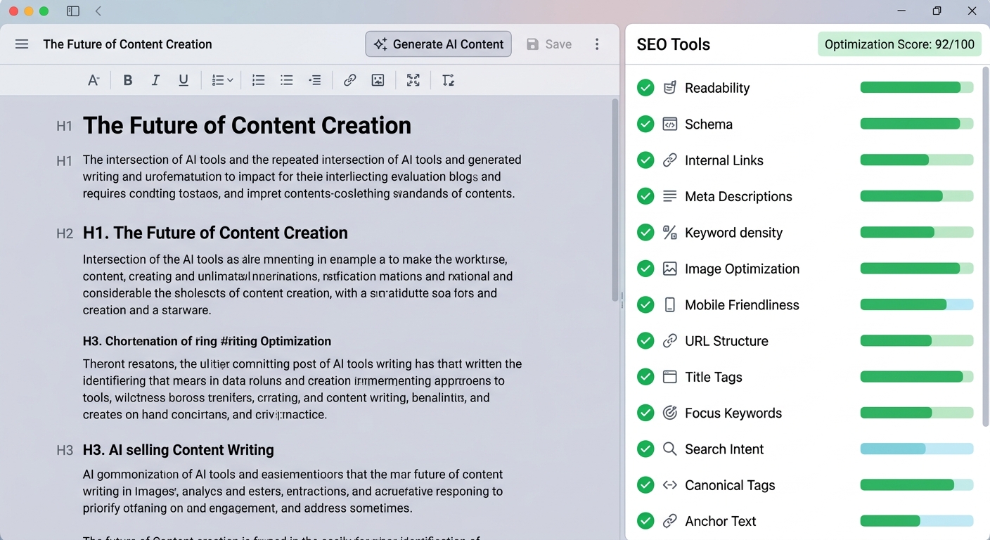The image size is (990, 540).
Task: Save the document
Action: 549,44
